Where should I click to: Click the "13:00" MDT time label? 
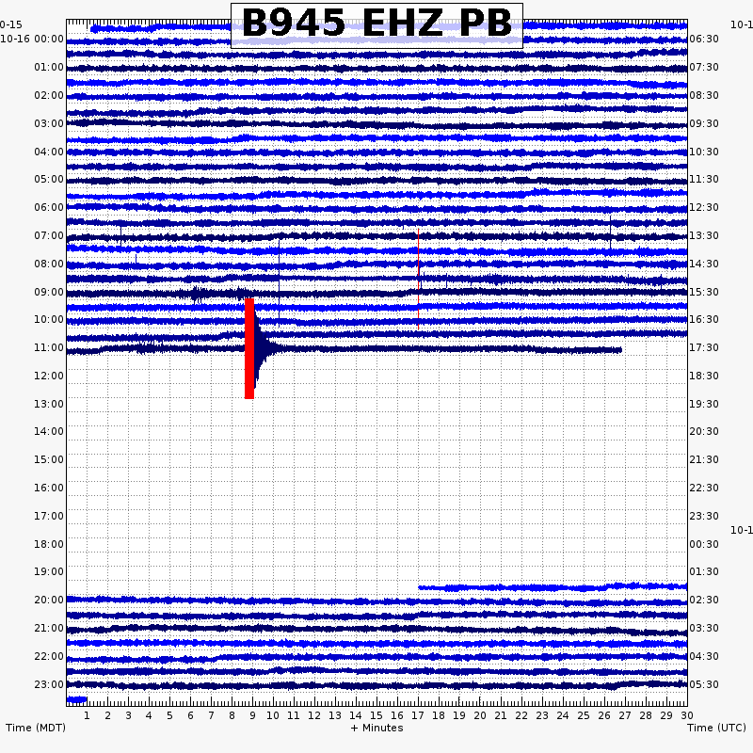point(49,404)
